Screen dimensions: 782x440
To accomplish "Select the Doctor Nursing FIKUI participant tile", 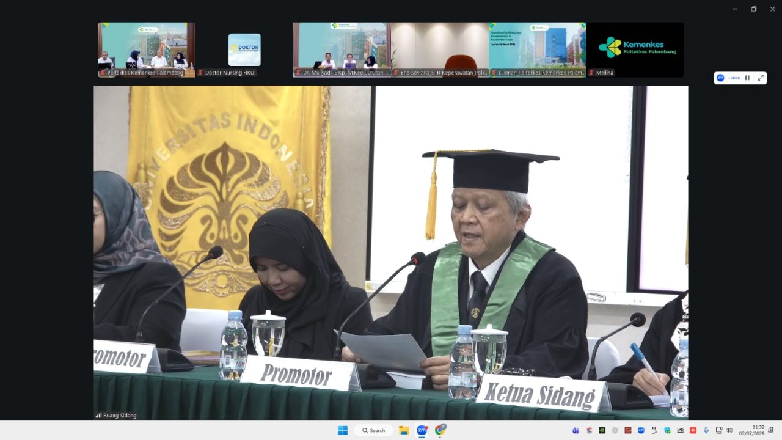I will coord(244,50).
